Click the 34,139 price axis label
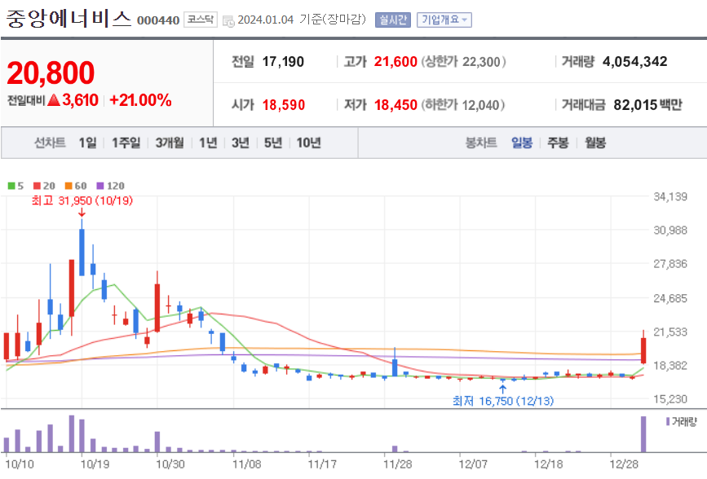Viewport: 707px width, 479px height. pyautogui.click(x=670, y=196)
